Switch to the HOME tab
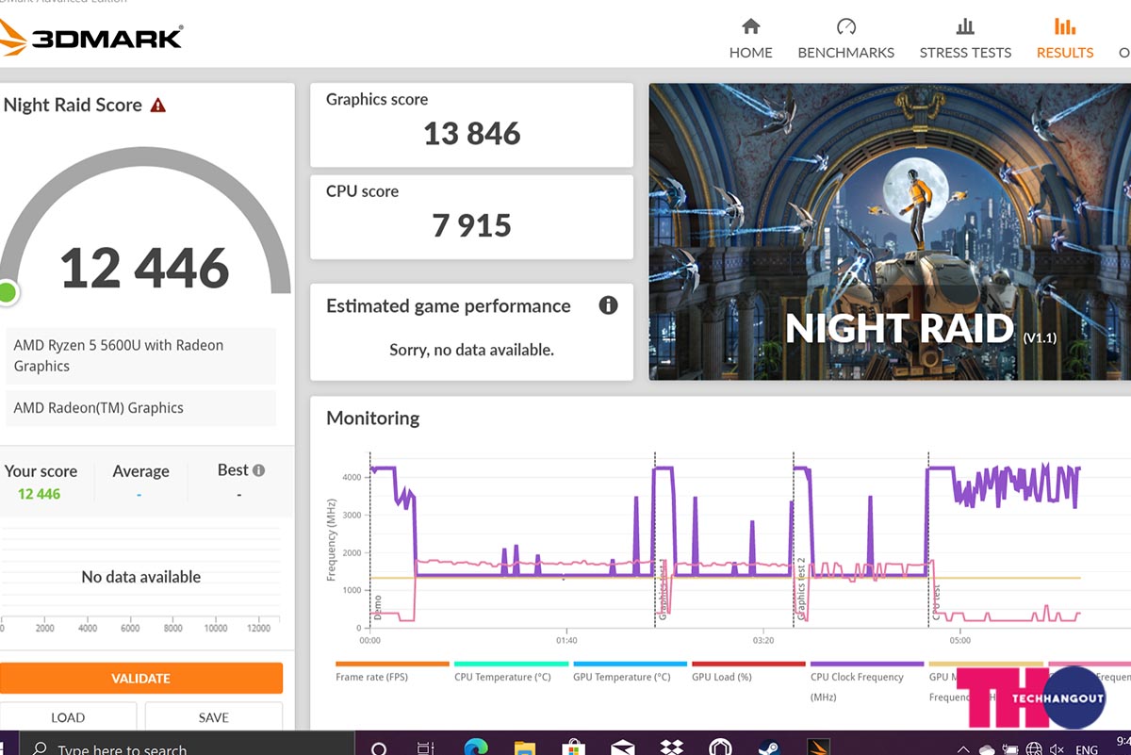The width and height of the screenshot is (1131, 755). point(750,52)
